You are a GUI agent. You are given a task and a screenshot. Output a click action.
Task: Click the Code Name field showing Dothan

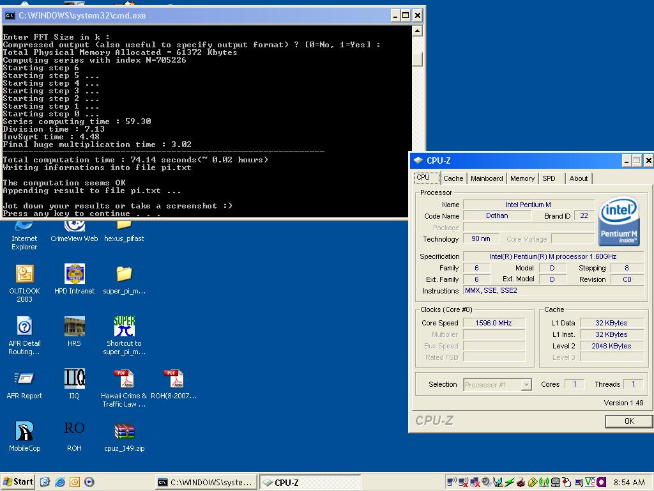point(497,216)
